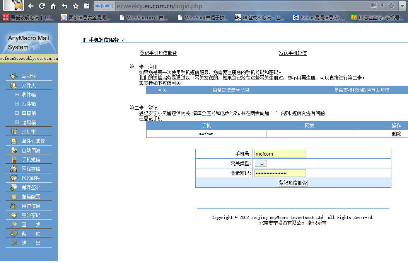
Task: Open 国家信息安全漏洞 bookmark
Action: [85, 17]
